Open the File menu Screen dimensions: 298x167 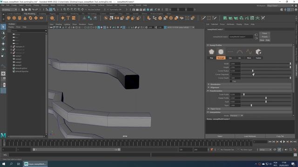(3, 5)
